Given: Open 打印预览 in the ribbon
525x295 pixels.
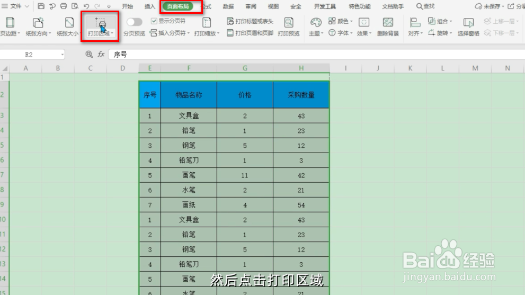Looking at the screenshot, I should point(288,27).
